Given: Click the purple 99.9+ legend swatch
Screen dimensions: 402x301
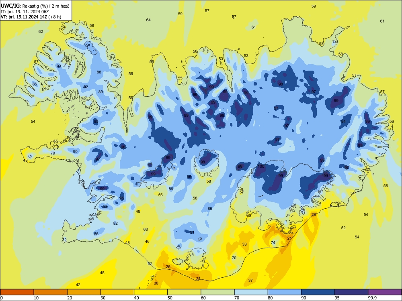Looking at the screenshot, I should (x=385, y=292).
